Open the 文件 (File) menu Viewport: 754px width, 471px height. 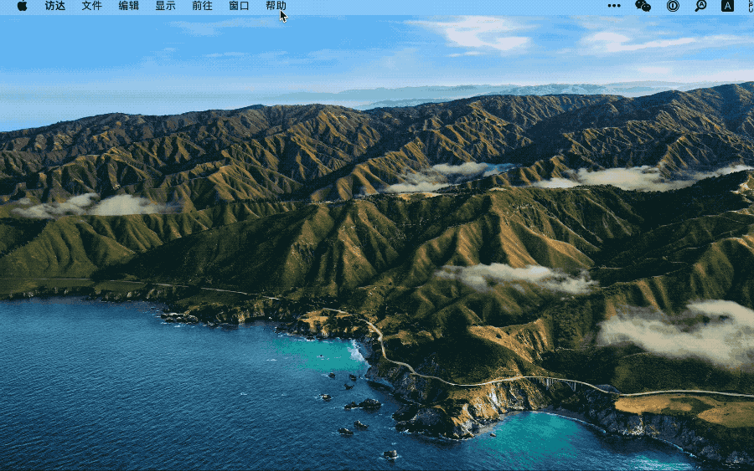click(92, 6)
